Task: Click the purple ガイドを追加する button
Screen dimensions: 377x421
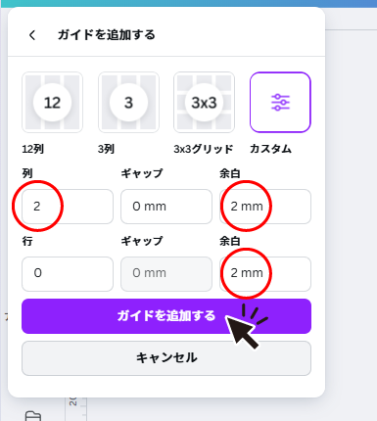Action: (166, 316)
